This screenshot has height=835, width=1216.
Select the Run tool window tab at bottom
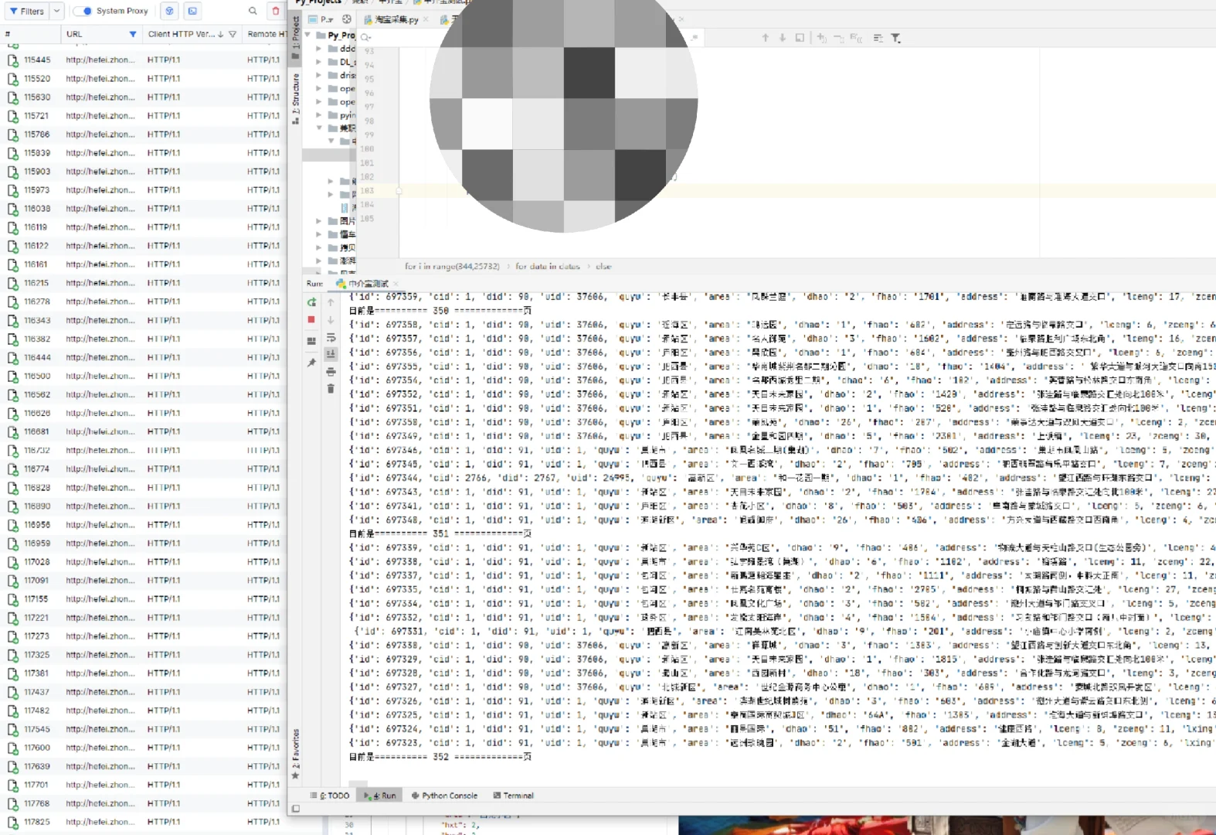coord(379,796)
